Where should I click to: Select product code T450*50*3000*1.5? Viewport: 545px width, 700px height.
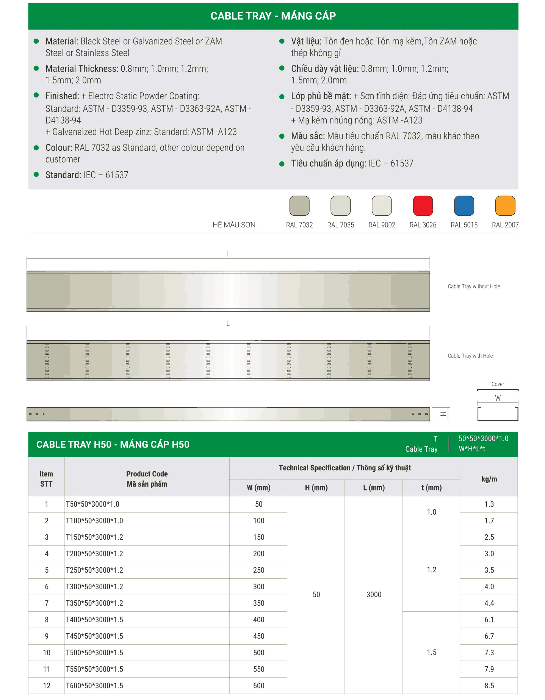94,636
